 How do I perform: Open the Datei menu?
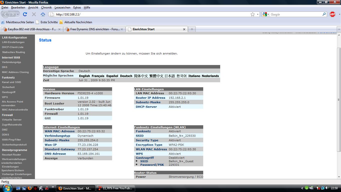[x=5, y=7]
